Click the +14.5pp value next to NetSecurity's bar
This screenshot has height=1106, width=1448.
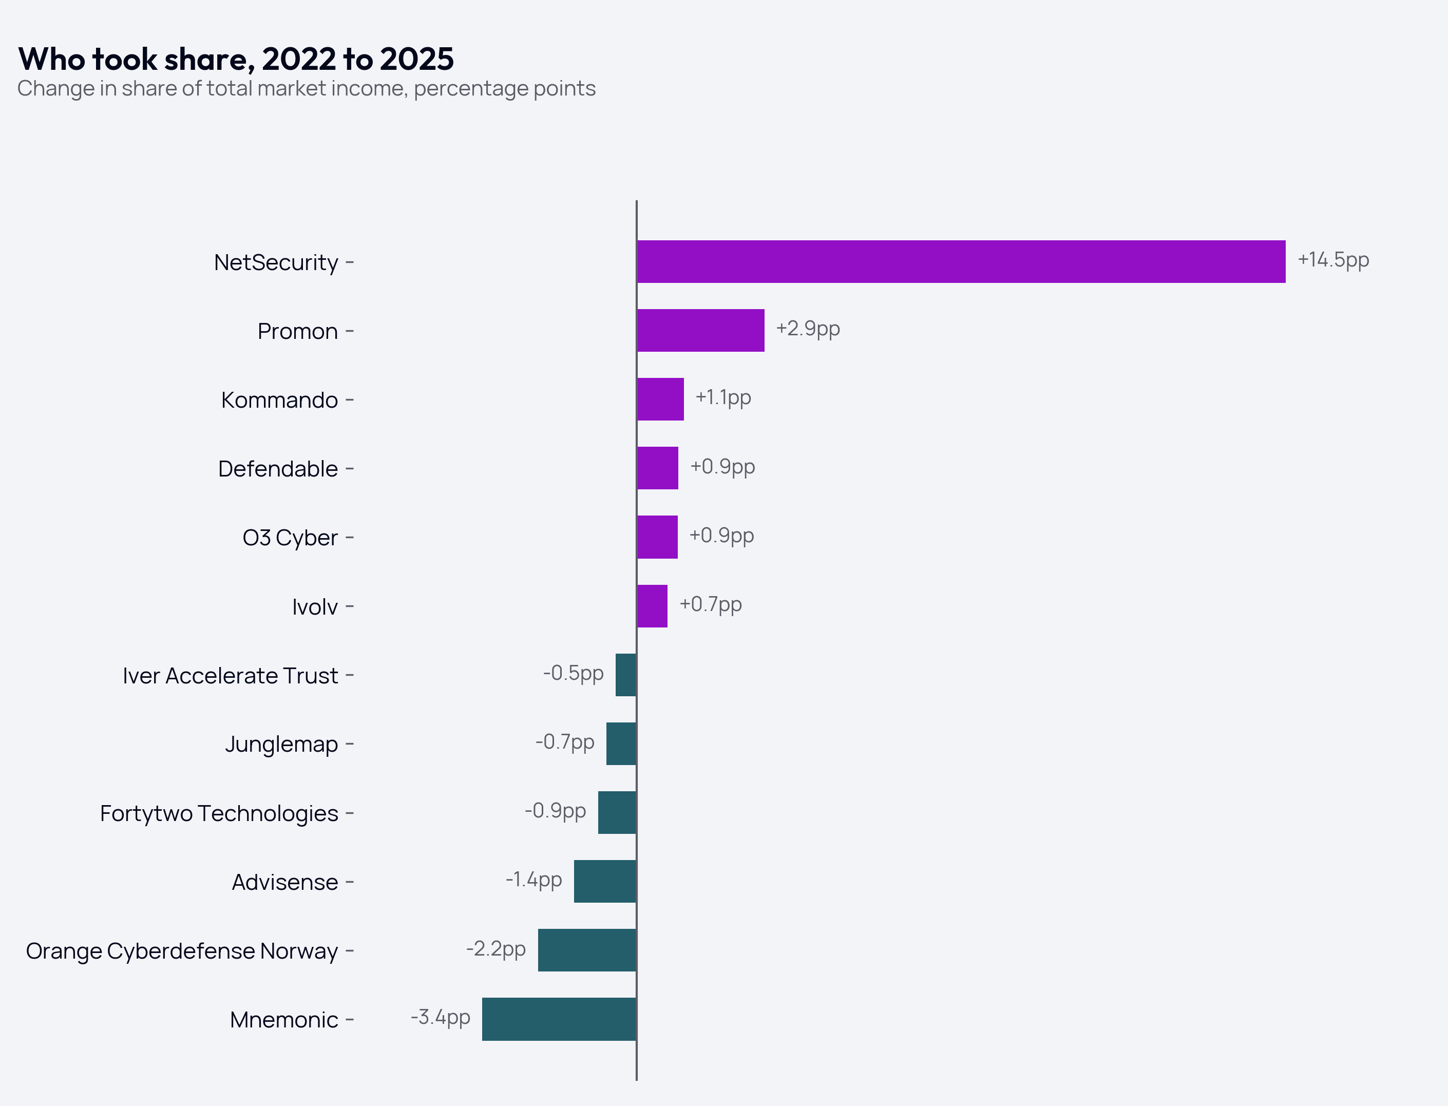pyautogui.click(x=1333, y=260)
